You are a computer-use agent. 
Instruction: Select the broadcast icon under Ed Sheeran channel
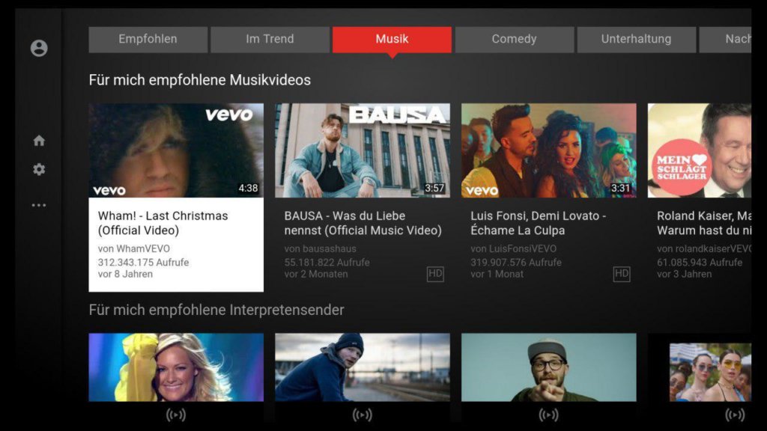(361, 413)
